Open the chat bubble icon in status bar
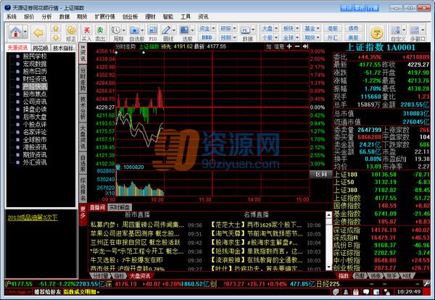435x300 pixels. tap(366, 292)
